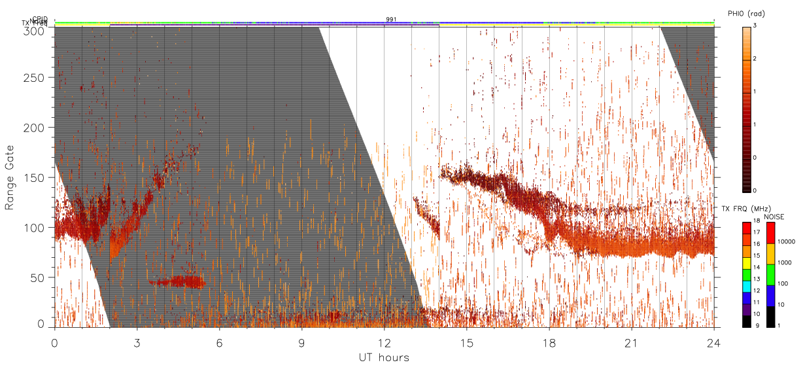Click the UT hours tick label '24'
Image resolution: width=803 pixels, height=371 pixels.
[713, 343]
